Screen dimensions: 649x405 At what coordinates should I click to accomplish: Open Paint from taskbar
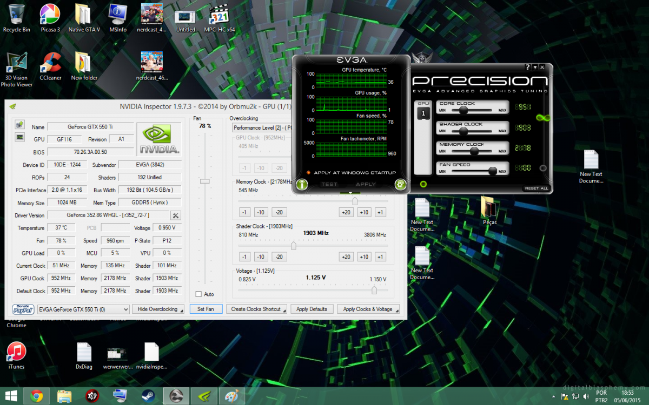point(231,396)
